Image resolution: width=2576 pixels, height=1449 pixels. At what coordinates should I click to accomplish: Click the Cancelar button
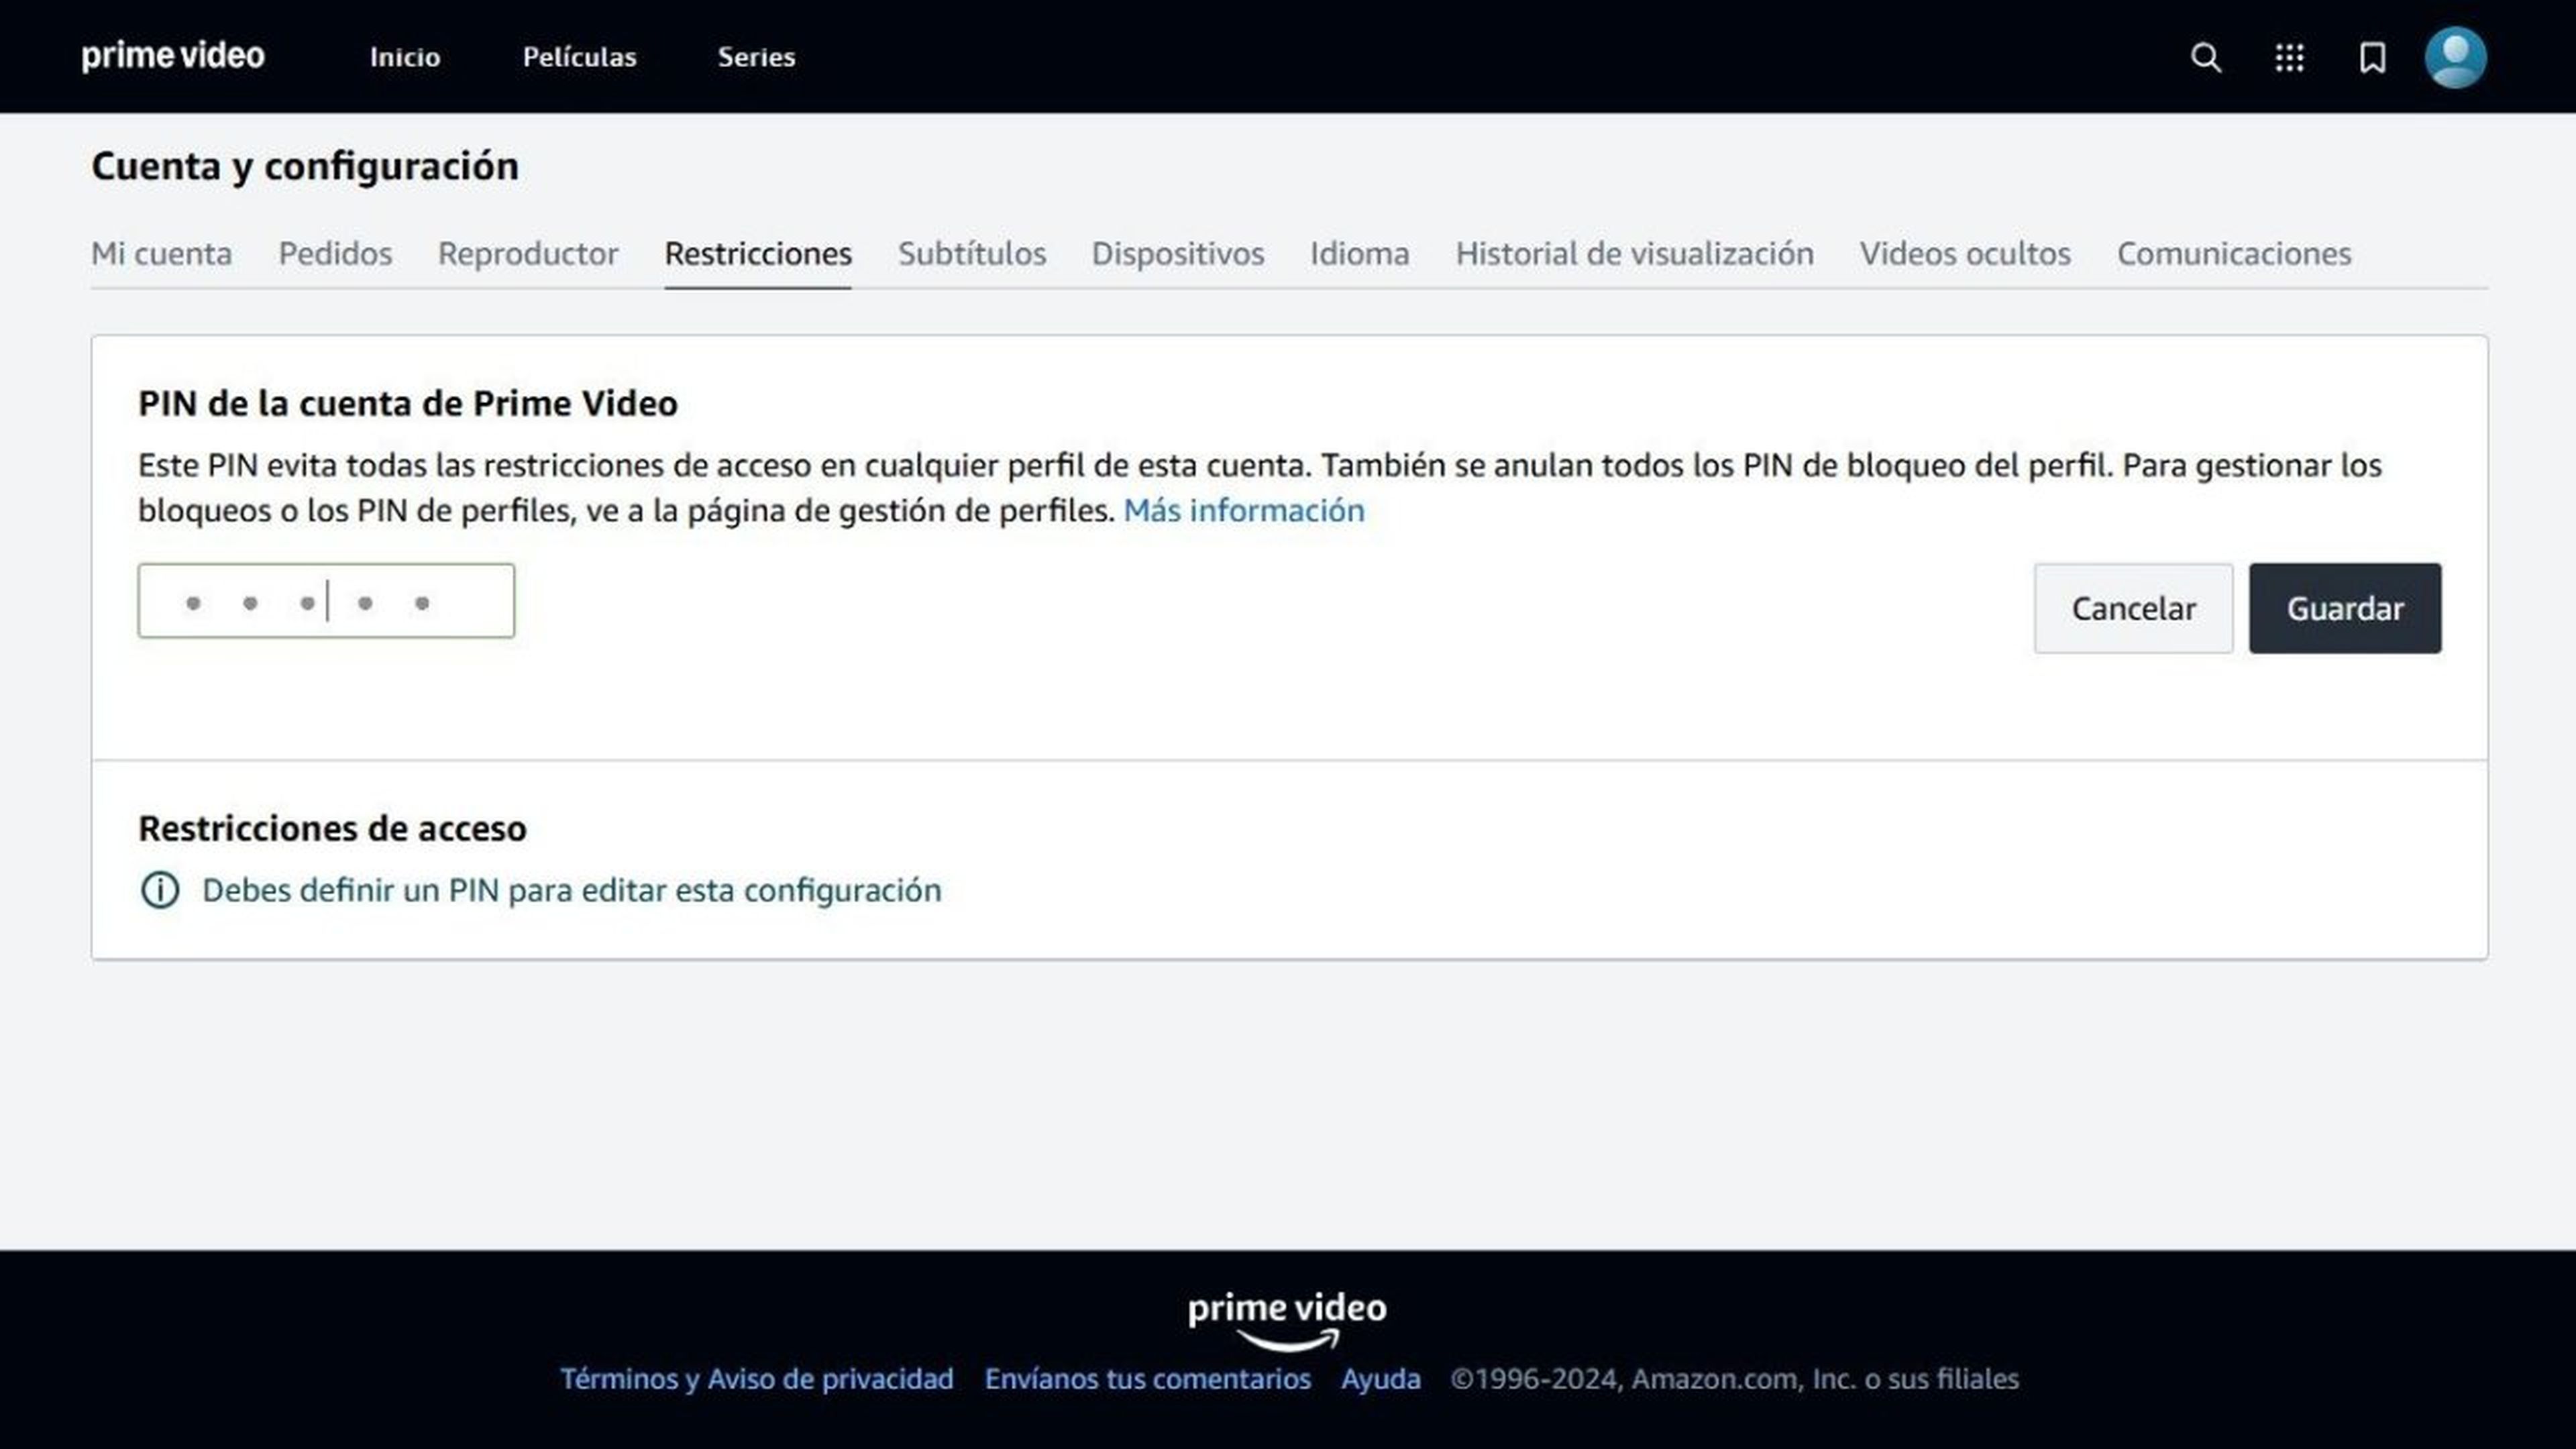tap(2133, 608)
